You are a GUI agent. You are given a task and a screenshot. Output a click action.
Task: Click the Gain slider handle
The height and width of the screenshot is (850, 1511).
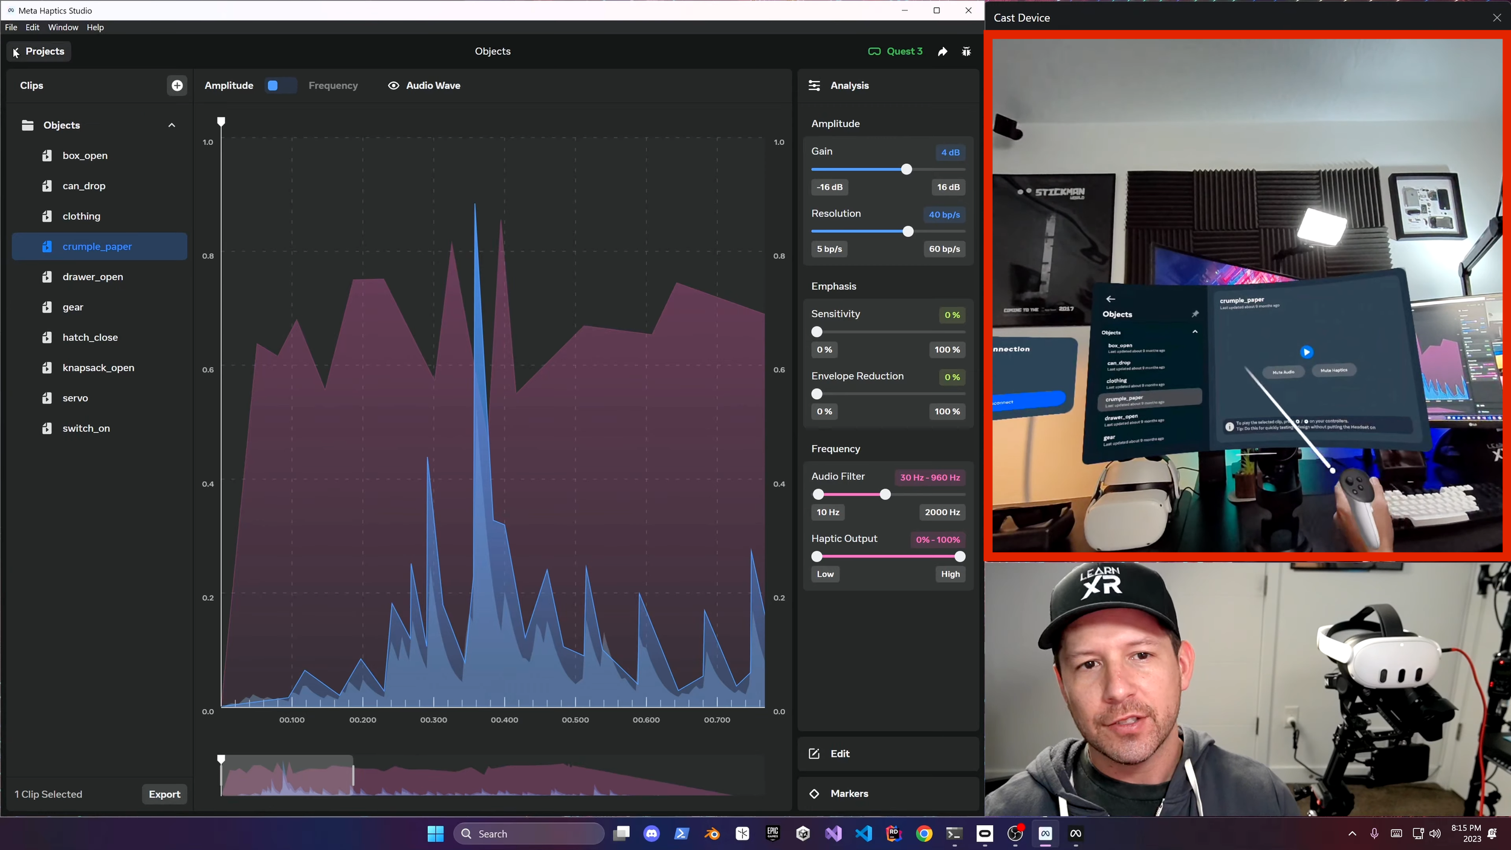[907, 170]
